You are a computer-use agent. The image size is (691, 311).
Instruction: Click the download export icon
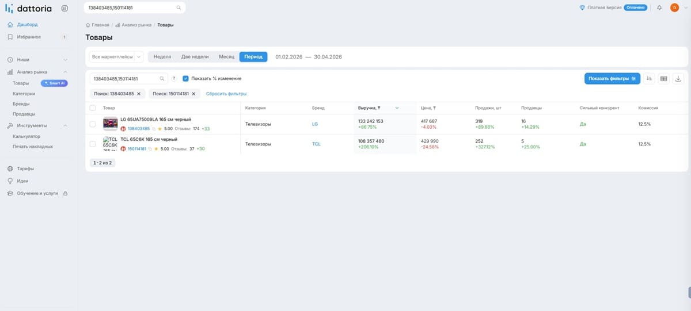point(678,79)
